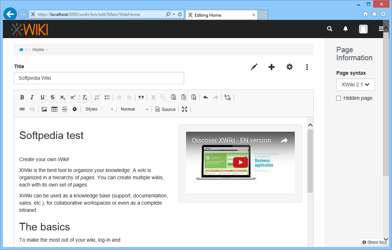Paste from clipboard
This screenshot has width=392, height=250.
click(x=173, y=97)
